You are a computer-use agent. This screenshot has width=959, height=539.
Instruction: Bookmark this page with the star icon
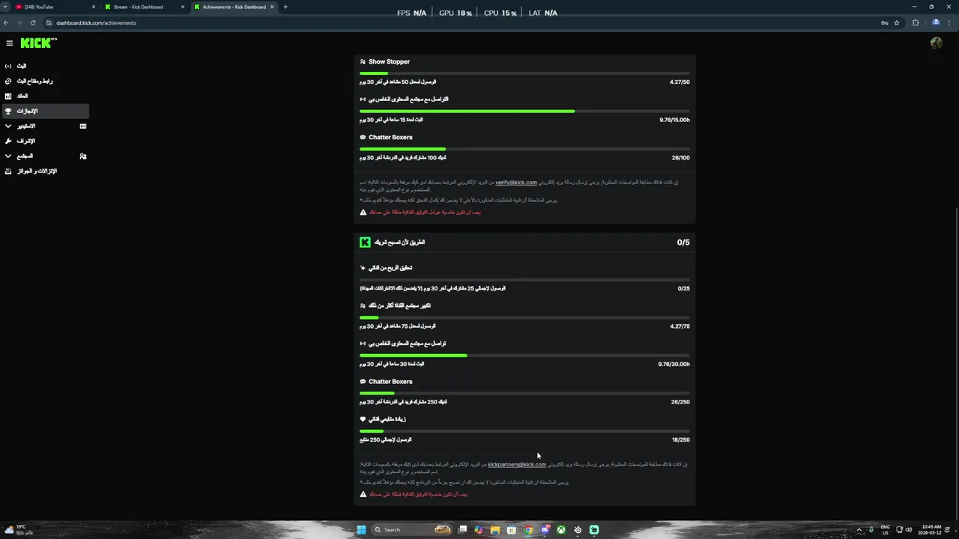pos(897,22)
